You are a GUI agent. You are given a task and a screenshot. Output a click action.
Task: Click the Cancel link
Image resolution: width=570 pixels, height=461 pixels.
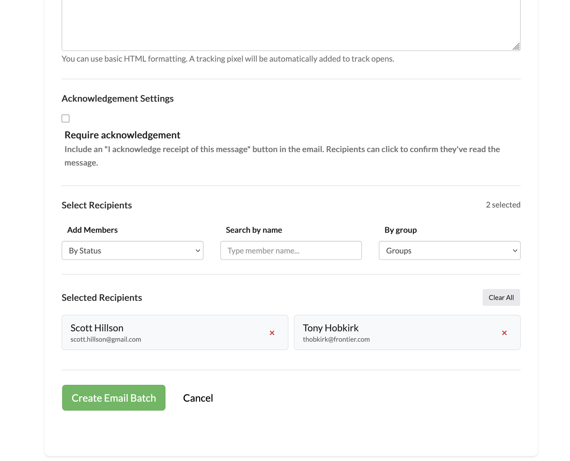coord(198,398)
